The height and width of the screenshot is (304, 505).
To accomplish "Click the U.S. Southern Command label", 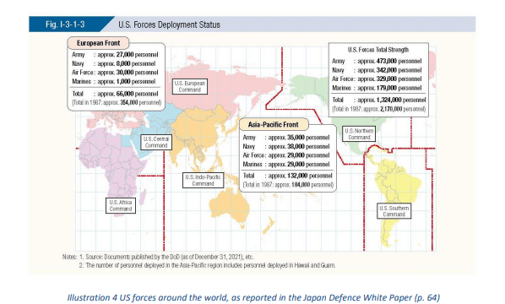I will (x=394, y=211).
